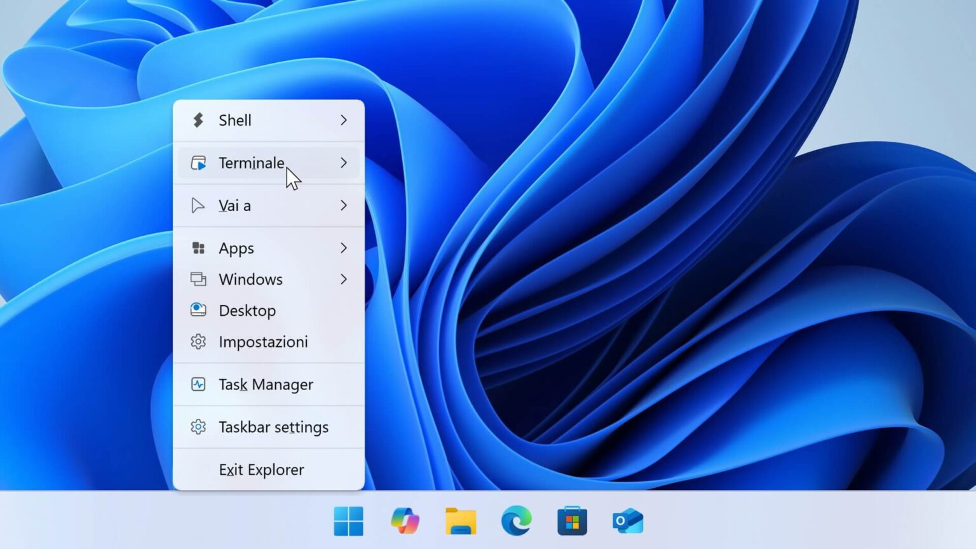976x549 pixels.
Task: Click the Task Manager performance icon
Action: (x=198, y=384)
